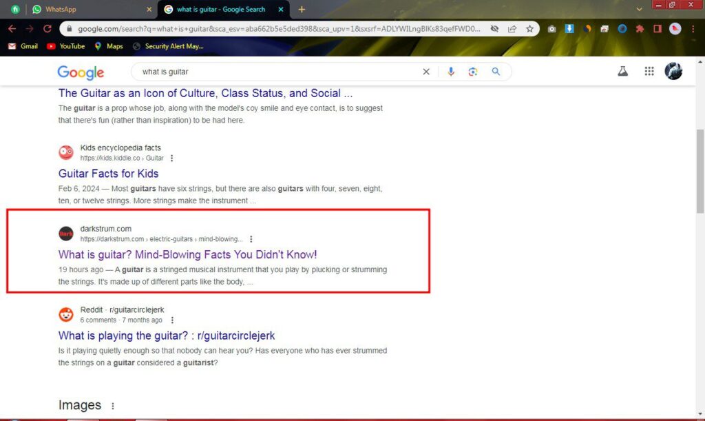705x421 pixels.
Task: Click the page vertical scrollbar thumb
Action: (700, 172)
